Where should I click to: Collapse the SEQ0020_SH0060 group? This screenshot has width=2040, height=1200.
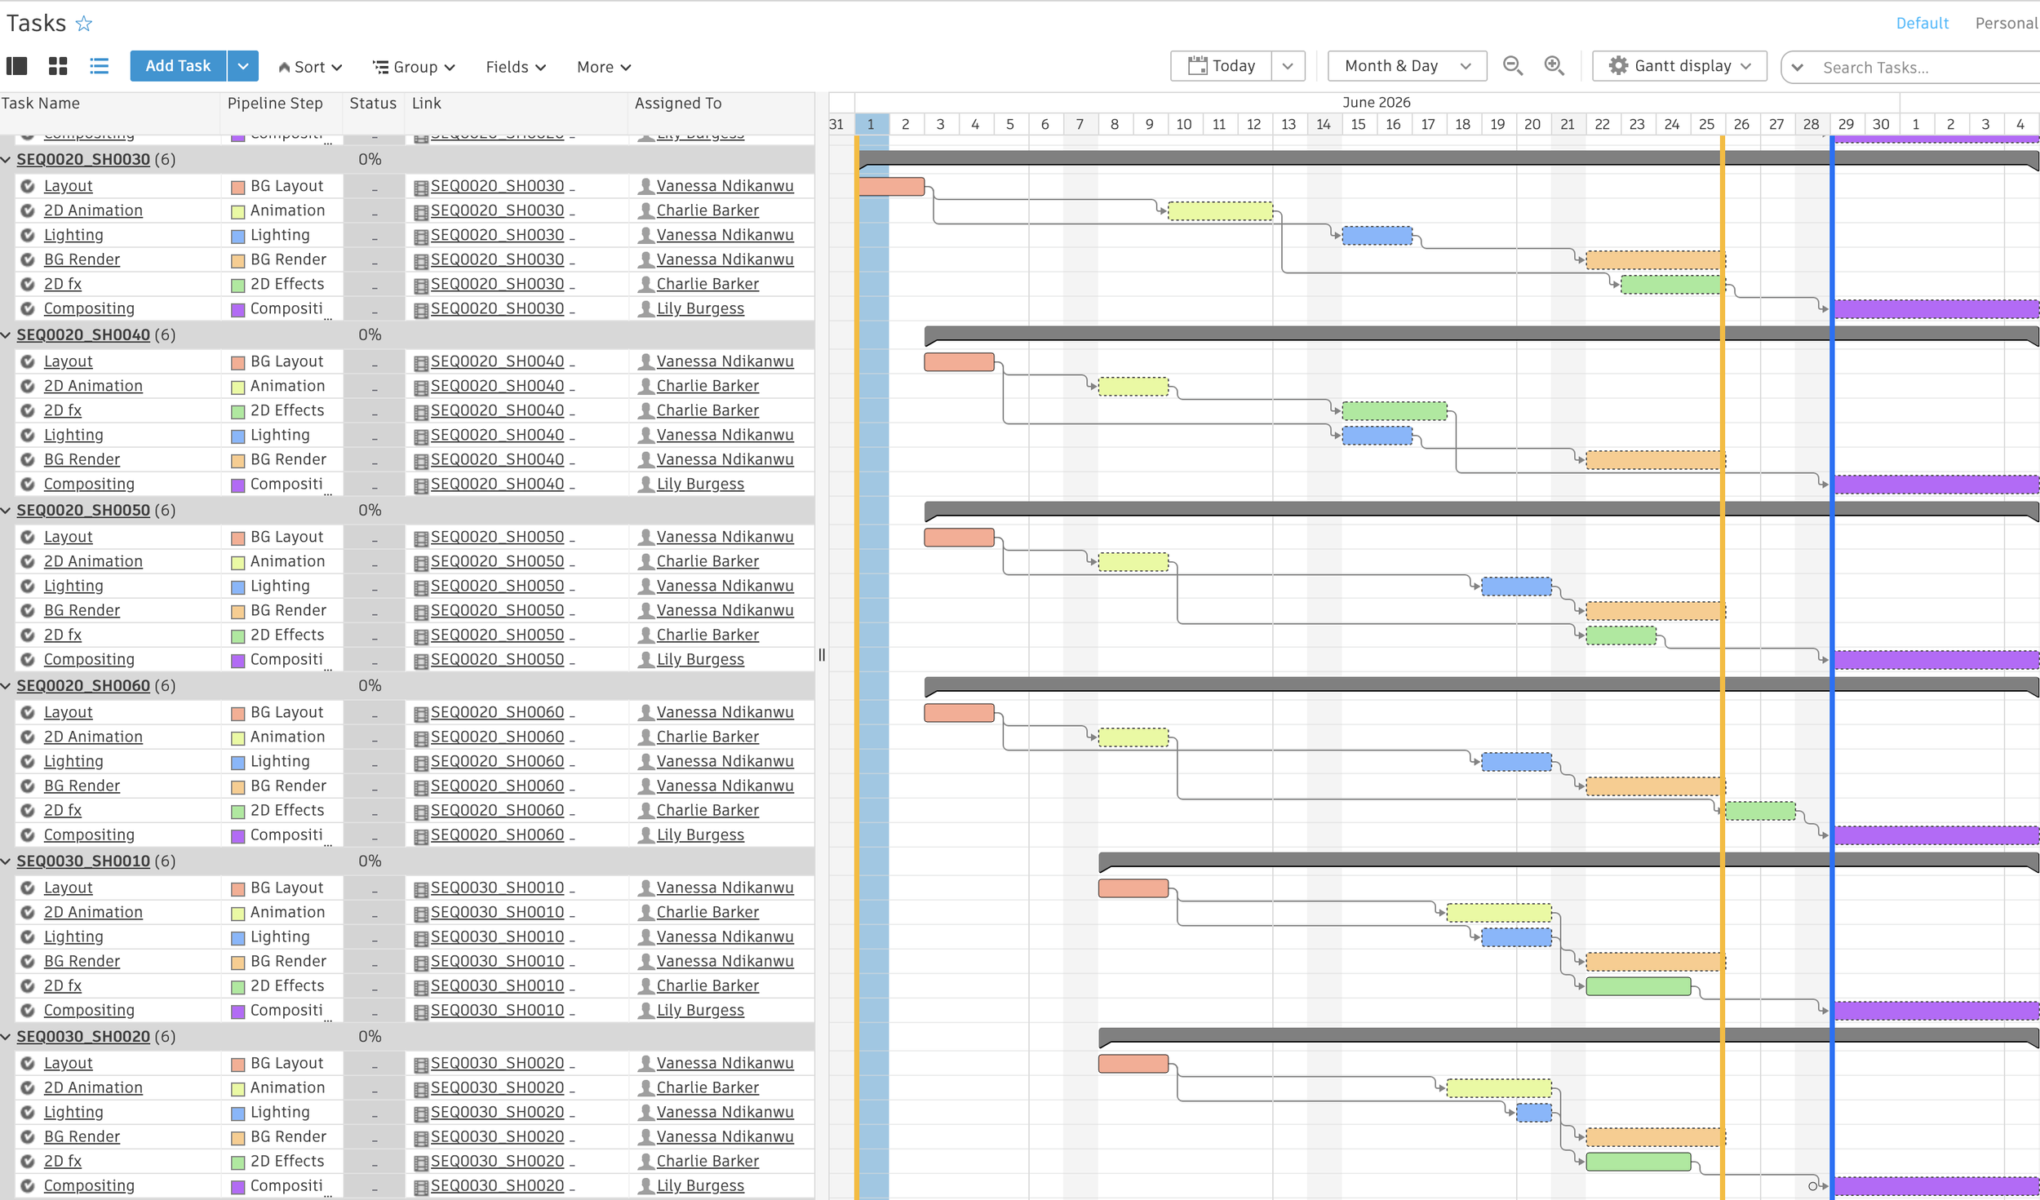7,685
